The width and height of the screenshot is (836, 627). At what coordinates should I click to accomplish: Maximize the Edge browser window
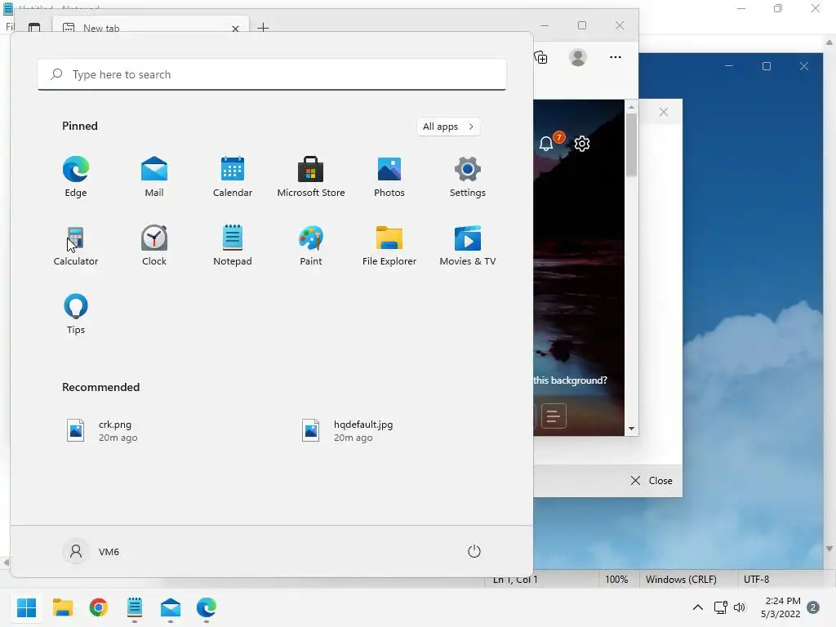coord(581,25)
